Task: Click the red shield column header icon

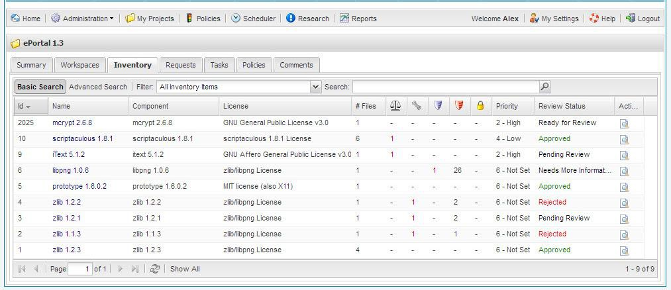Action: pos(458,106)
